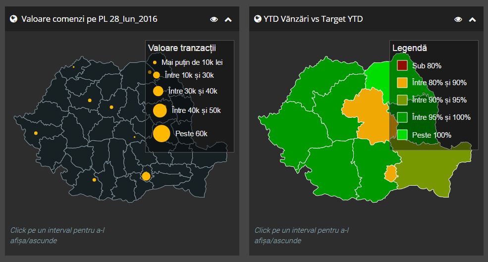Select the 'Între 10k și 30k' legend circle
Image resolution: width=488 pixels, height=262 pixels.
pos(157,75)
